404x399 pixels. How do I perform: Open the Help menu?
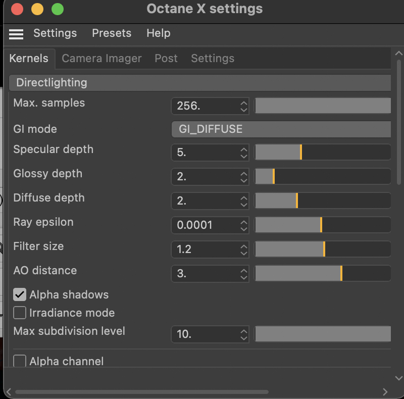(x=159, y=33)
